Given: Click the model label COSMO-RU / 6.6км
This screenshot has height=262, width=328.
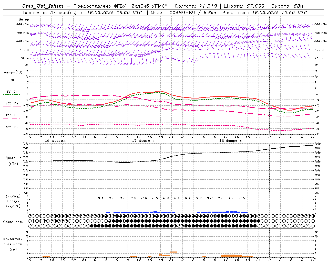Looking at the screenshot, I should point(193,13).
